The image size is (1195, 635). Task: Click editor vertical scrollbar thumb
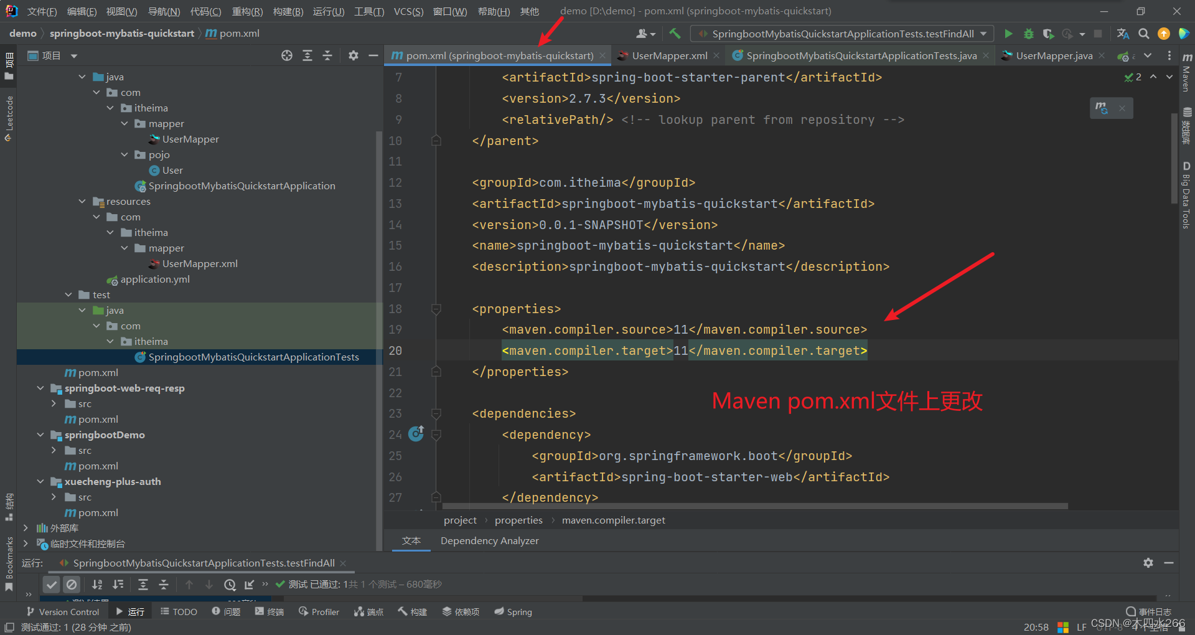point(1174,159)
